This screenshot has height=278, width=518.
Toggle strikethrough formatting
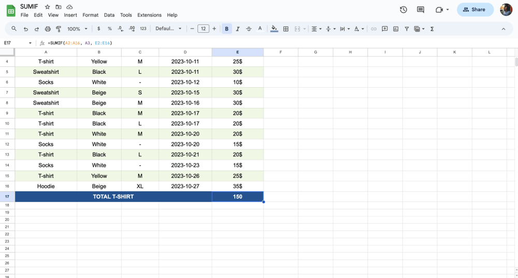tap(249, 29)
